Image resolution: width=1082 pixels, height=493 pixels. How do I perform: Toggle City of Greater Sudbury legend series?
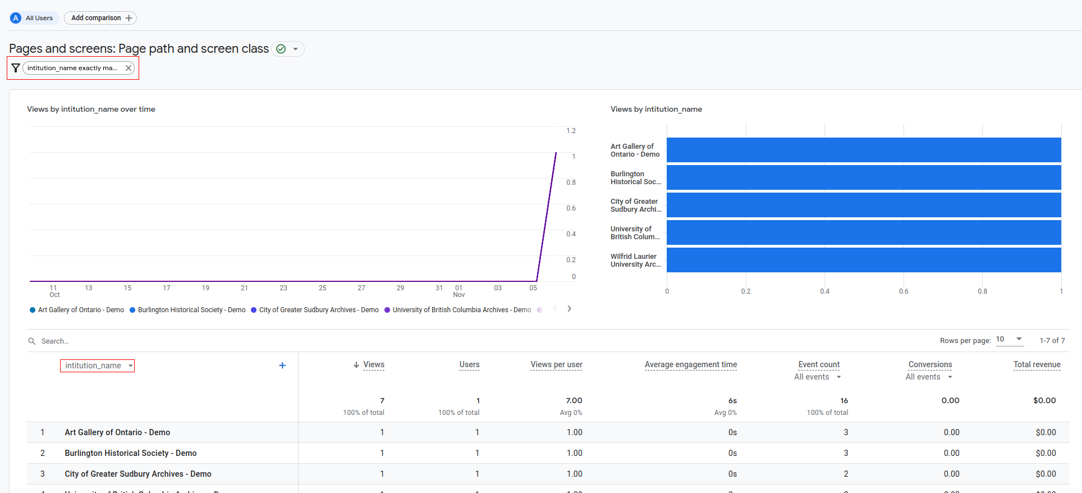point(314,310)
